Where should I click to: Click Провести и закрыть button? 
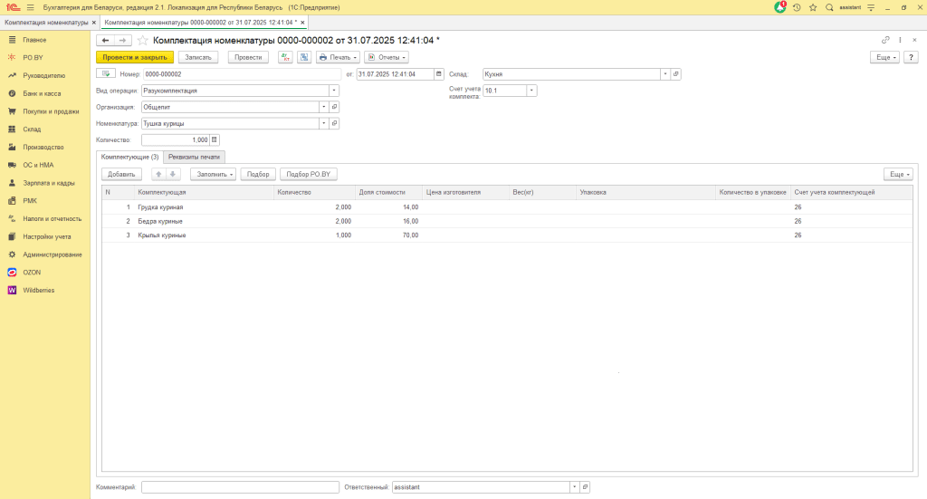coord(135,57)
